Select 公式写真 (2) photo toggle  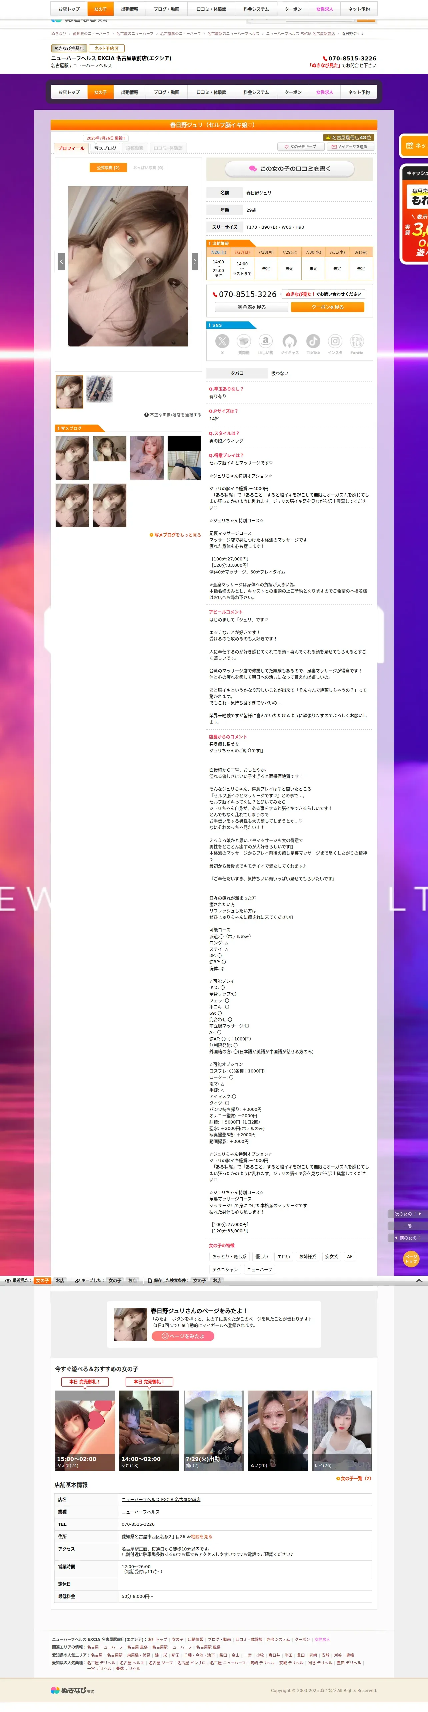(x=107, y=168)
